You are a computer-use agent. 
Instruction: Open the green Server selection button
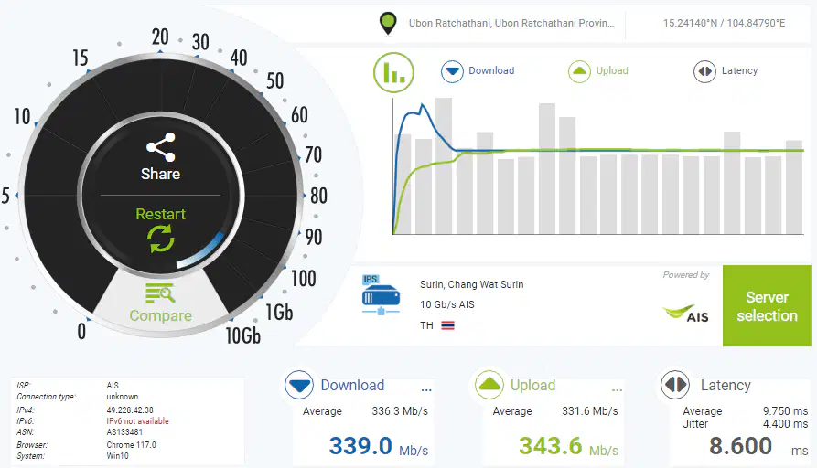767,305
